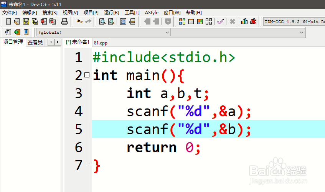Collapse the main() code fold at line 2
The image size is (325, 192).
[87, 75]
